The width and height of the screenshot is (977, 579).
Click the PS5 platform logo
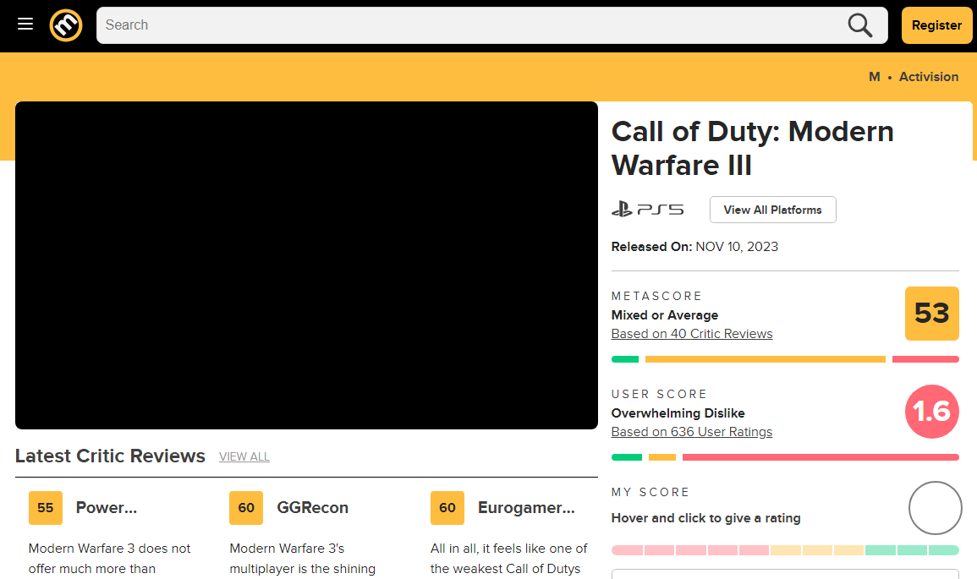(x=647, y=209)
